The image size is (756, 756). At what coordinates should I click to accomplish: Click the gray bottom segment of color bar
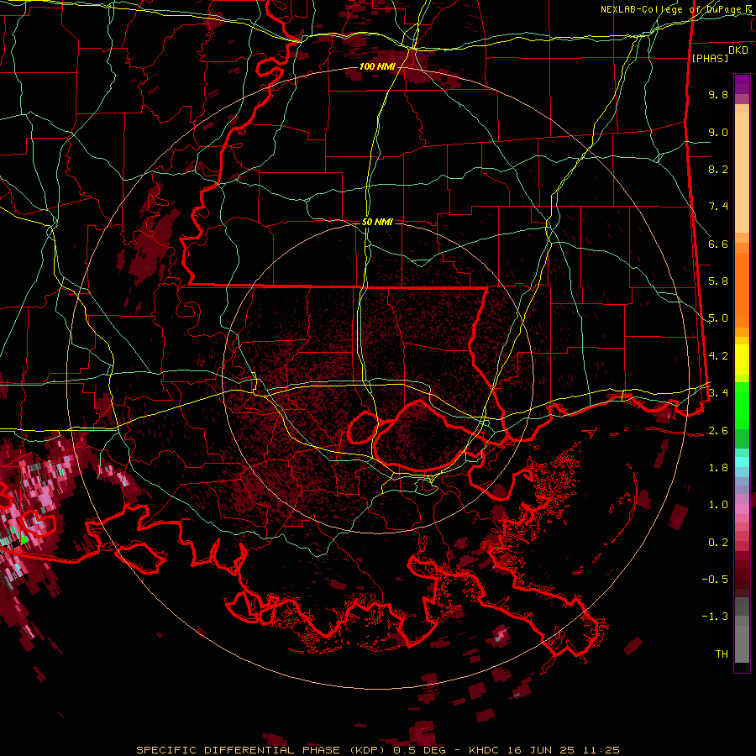coord(742,641)
